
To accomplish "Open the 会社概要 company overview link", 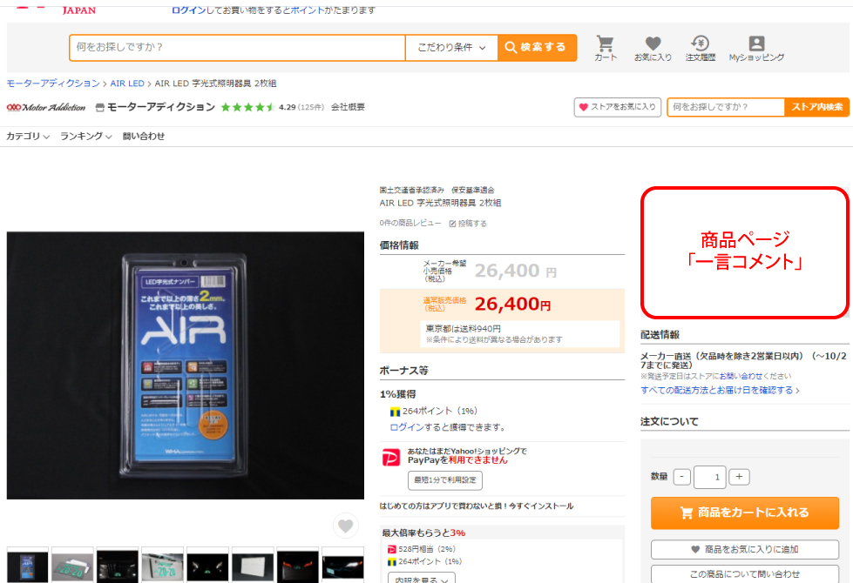I will tap(348, 107).
